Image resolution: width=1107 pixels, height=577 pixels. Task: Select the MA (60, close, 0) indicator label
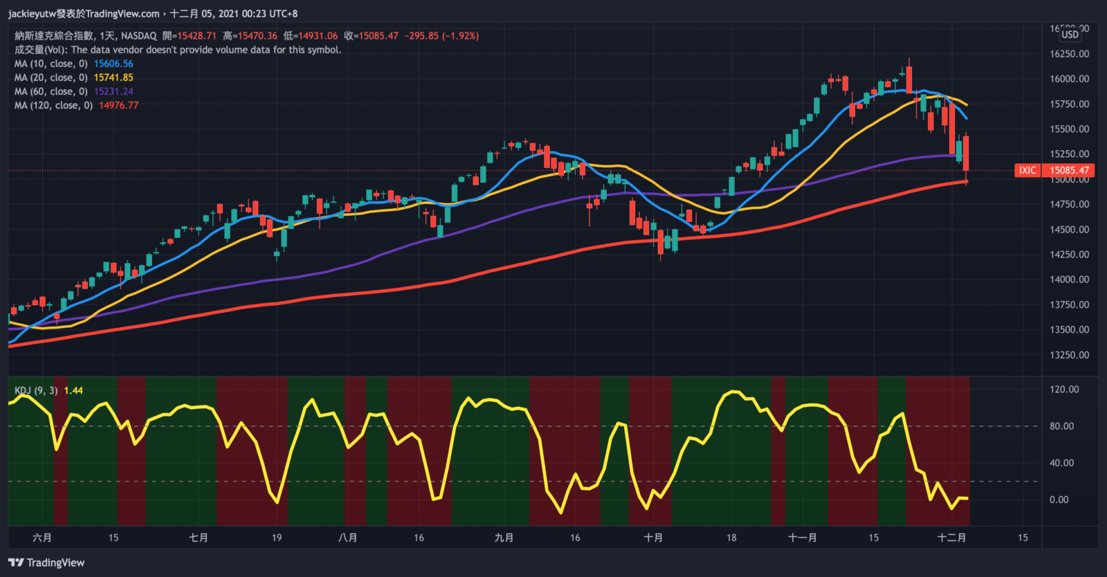(51, 91)
